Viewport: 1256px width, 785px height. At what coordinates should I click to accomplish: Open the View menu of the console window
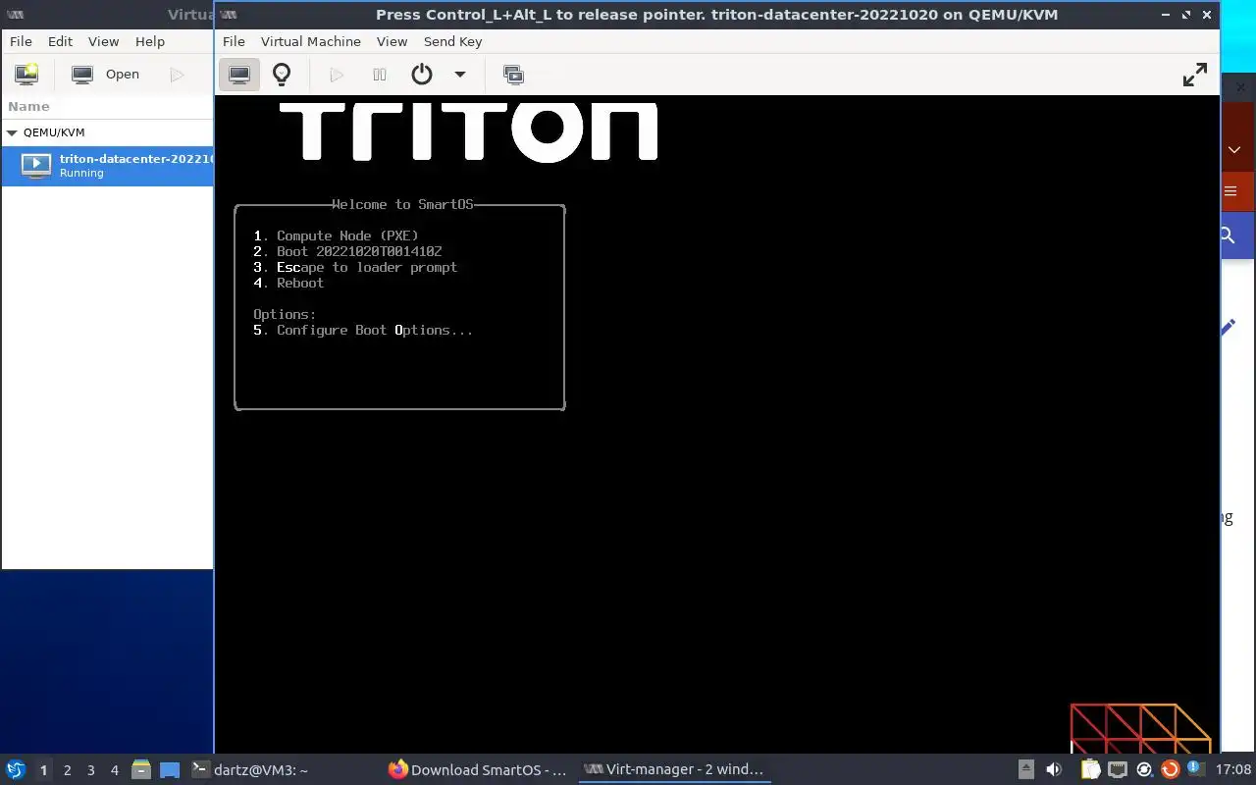(392, 41)
